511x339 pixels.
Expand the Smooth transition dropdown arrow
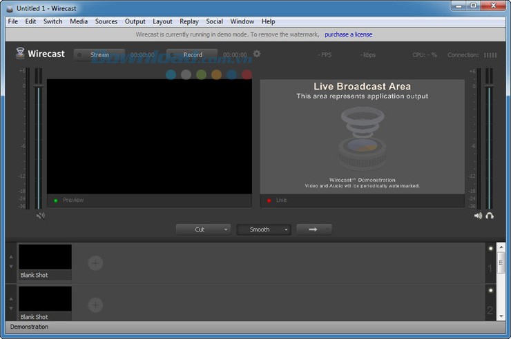coord(286,229)
